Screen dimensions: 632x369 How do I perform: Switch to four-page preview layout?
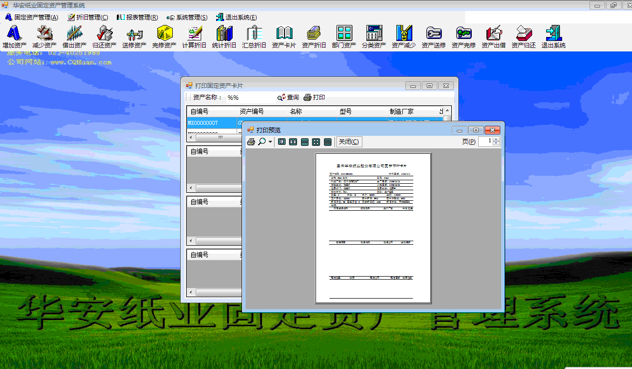(316, 142)
